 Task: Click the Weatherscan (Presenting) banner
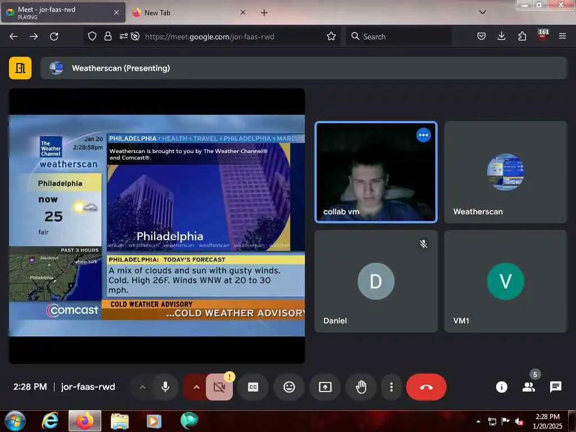pyautogui.click(x=303, y=68)
